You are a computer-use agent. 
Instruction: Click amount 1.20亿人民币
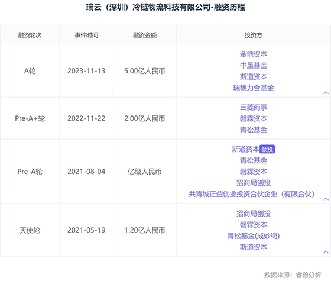(145, 230)
